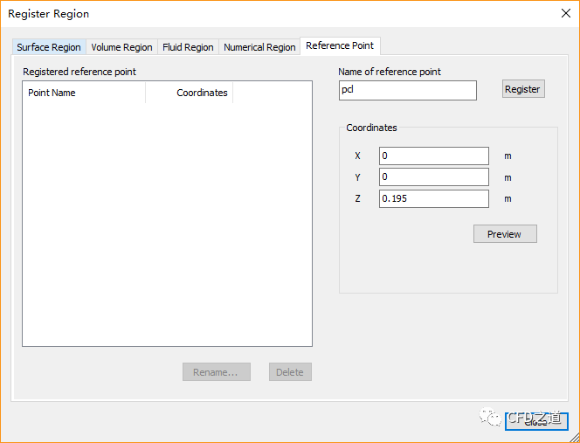This screenshot has height=443, width=580.
Task: Click the Point Name column header
Action: click(x=84, y=93)
